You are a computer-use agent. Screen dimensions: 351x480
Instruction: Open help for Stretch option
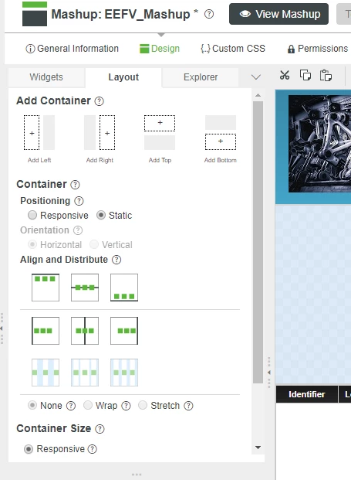click(x=188, y=406)
